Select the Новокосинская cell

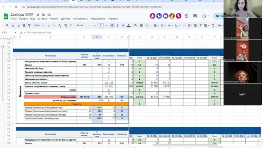(x=51, y=97)
